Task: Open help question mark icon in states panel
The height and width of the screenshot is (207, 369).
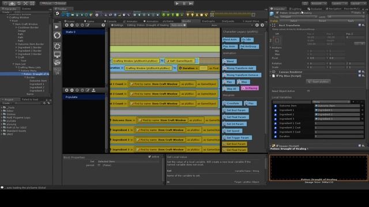Action: pos(103,25)
